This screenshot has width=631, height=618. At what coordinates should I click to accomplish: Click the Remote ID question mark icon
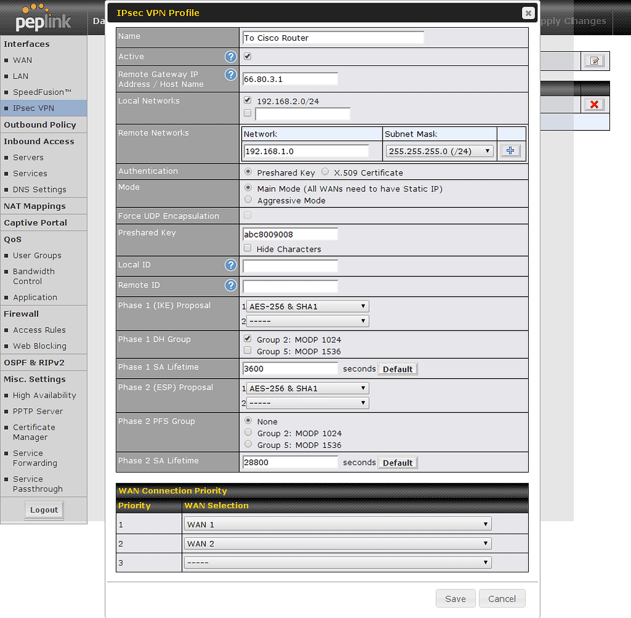(x=230, y=285)
